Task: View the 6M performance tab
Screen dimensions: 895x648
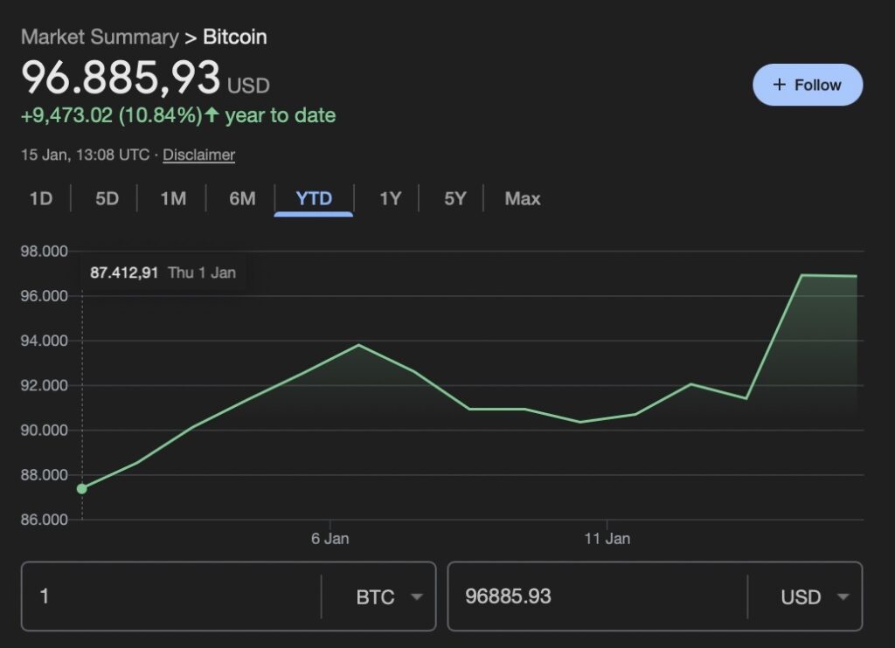Action: pos(241,198)
